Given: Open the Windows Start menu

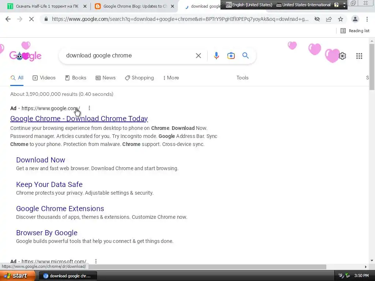Looking at the screenshot, I should 18,276.
